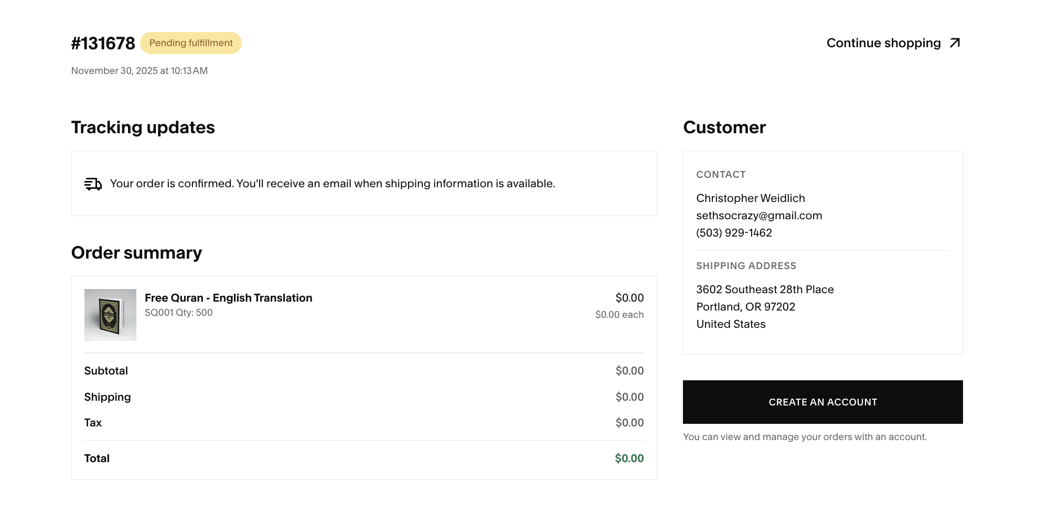
Task: Click the Order summary heading
Action: click(x=136, y=253)
